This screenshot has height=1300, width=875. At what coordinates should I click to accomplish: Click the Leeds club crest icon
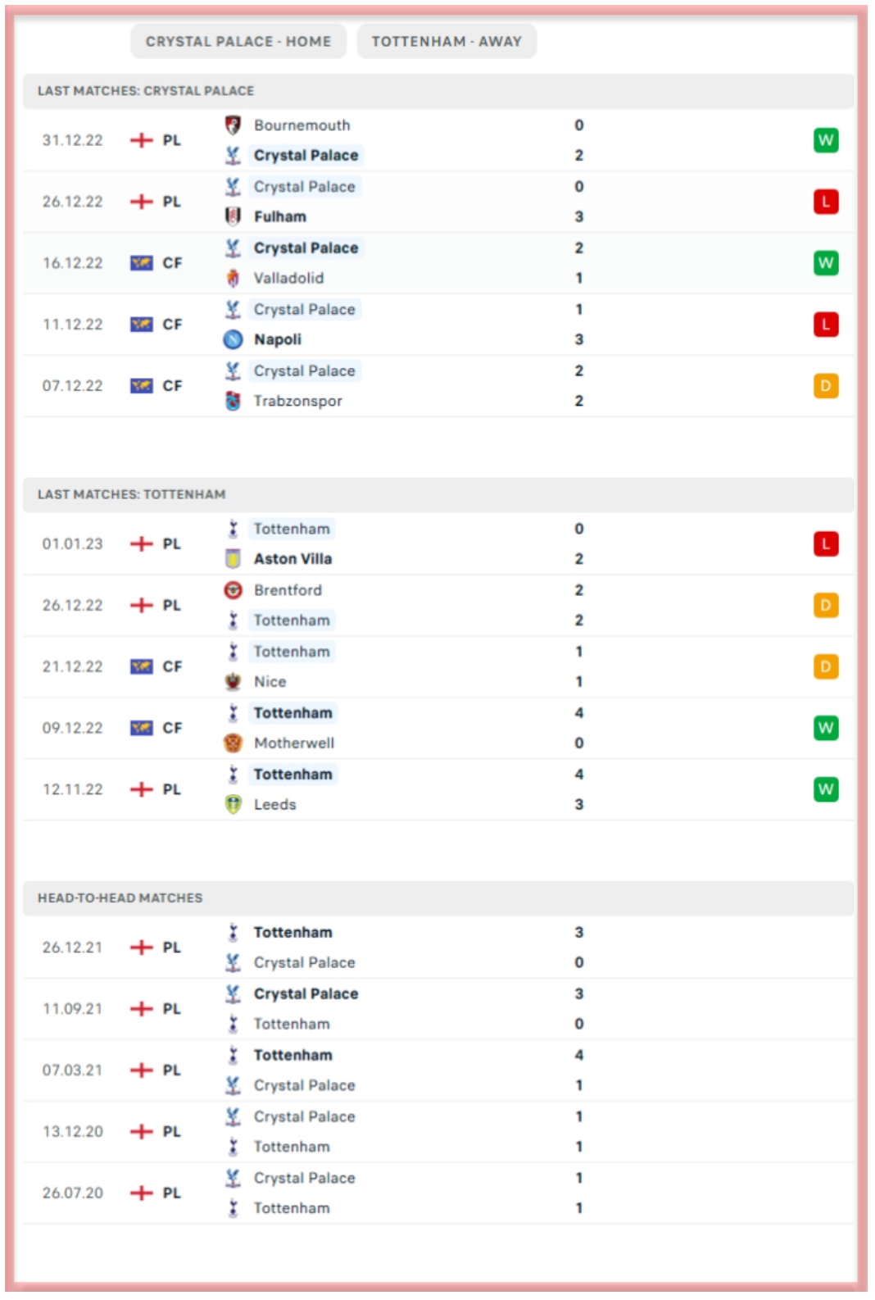pos(233,805)
